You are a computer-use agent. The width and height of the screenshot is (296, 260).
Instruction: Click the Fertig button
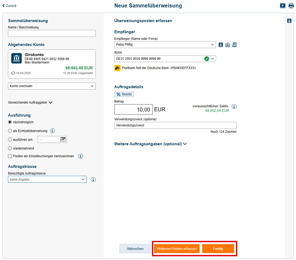pyautogui.click(x=218, y=249)
